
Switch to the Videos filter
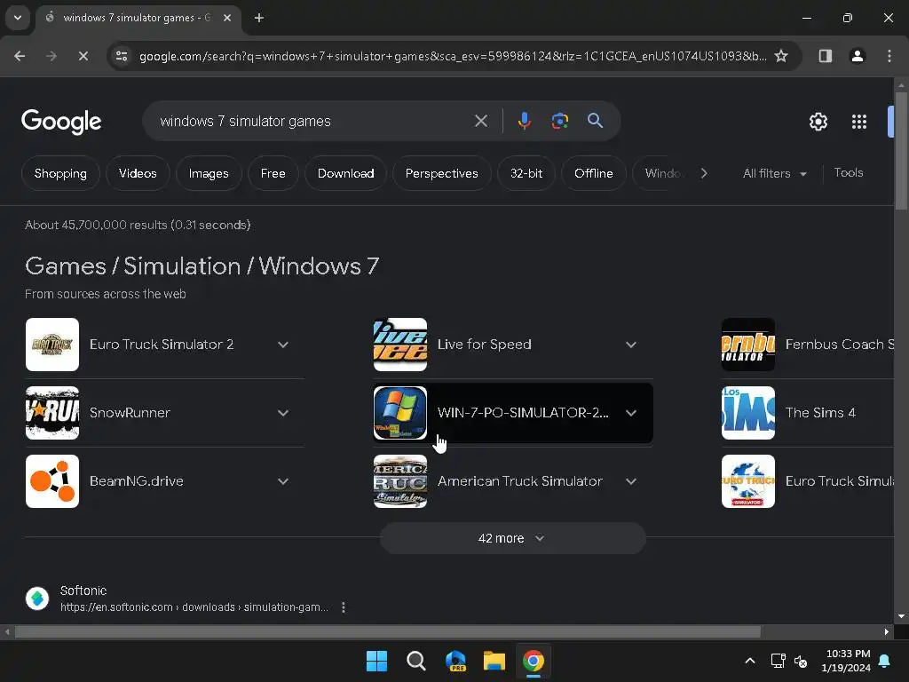pyautogui.click(x=138, y=173)
